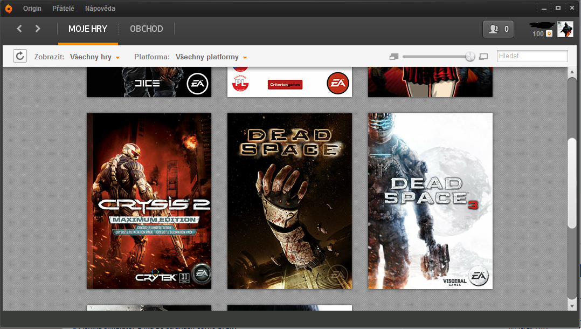The width and height of the screenshot is (581, 329).
Task: Open the Origin menu
Action: 32,8
